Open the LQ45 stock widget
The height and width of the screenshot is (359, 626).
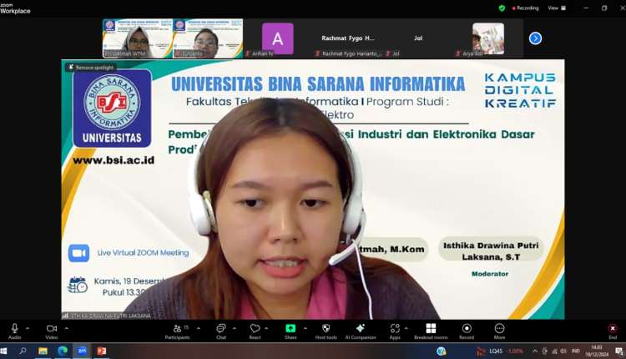(500, 351)
